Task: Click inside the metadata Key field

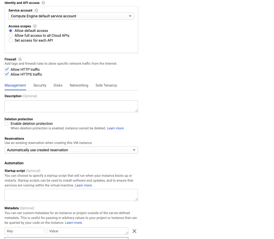Action: pyautogui.click(x=24, y=231)
